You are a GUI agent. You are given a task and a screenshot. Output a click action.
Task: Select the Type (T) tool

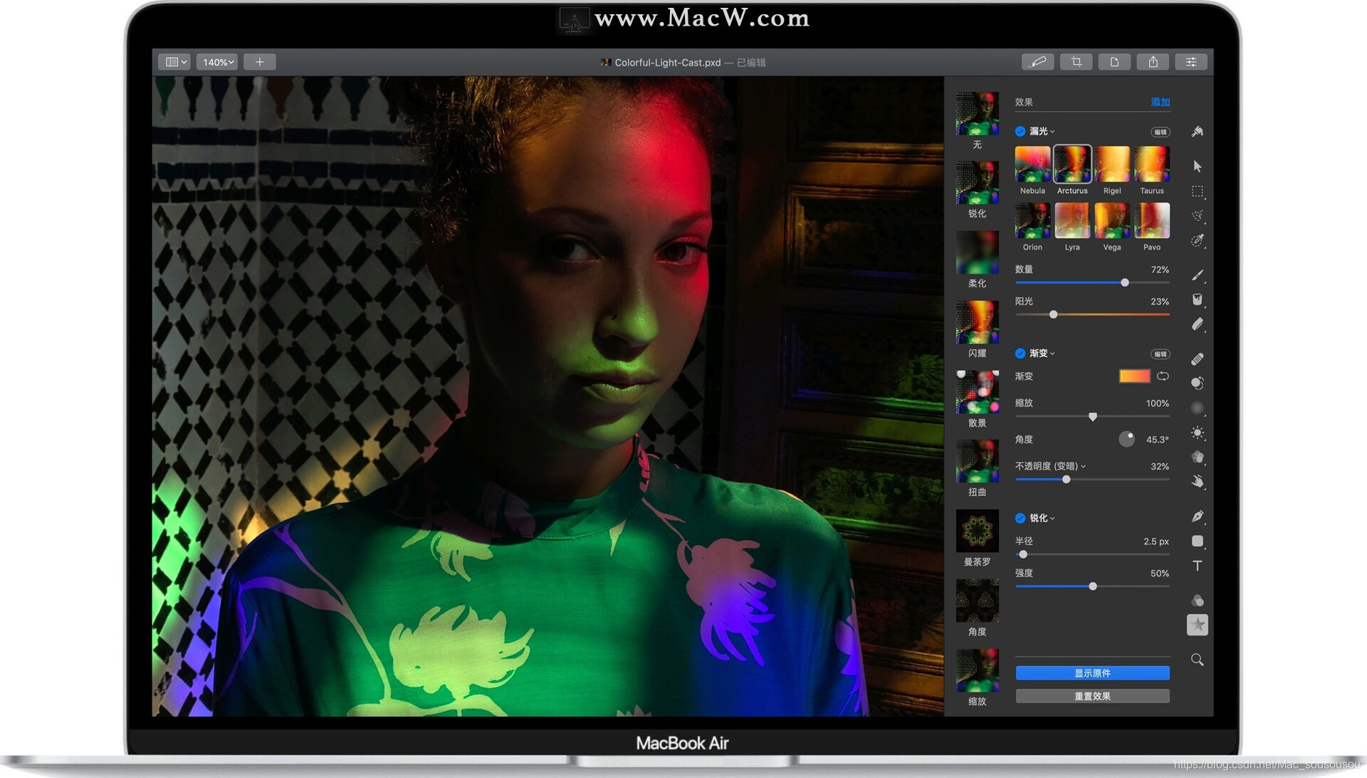point(1198,566)
